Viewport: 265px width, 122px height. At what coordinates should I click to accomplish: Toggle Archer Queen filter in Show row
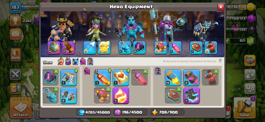68,62
